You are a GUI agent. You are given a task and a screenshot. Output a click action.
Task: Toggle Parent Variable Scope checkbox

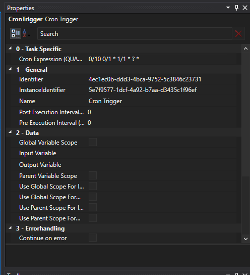coord(93,175)
